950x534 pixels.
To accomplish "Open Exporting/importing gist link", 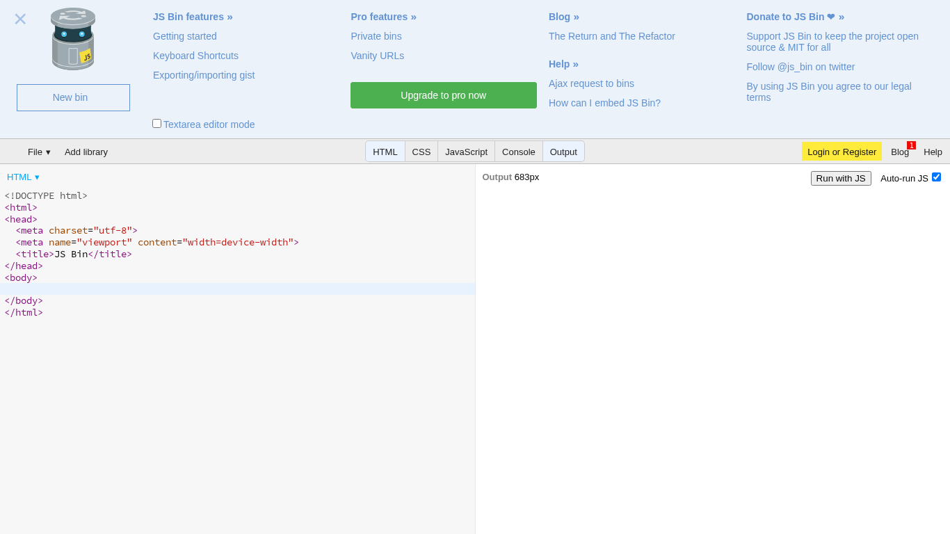I will (x=204, y=75).
